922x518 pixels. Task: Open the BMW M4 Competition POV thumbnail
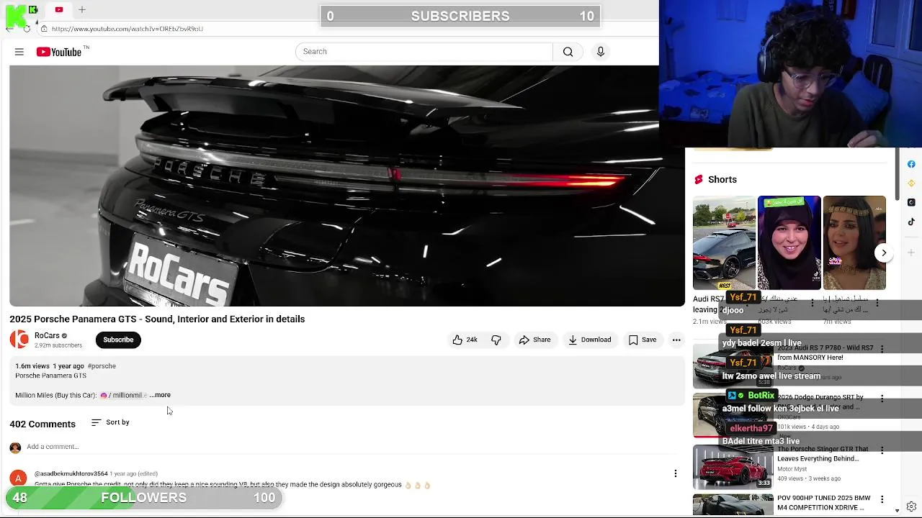coord(732,504)
